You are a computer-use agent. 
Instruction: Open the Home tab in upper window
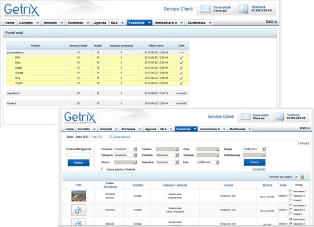[10, 23]
